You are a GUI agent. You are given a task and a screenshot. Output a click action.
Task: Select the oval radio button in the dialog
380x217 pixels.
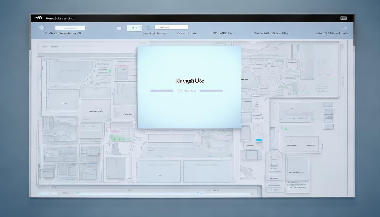pyautogui.click(x=179, y=91)
